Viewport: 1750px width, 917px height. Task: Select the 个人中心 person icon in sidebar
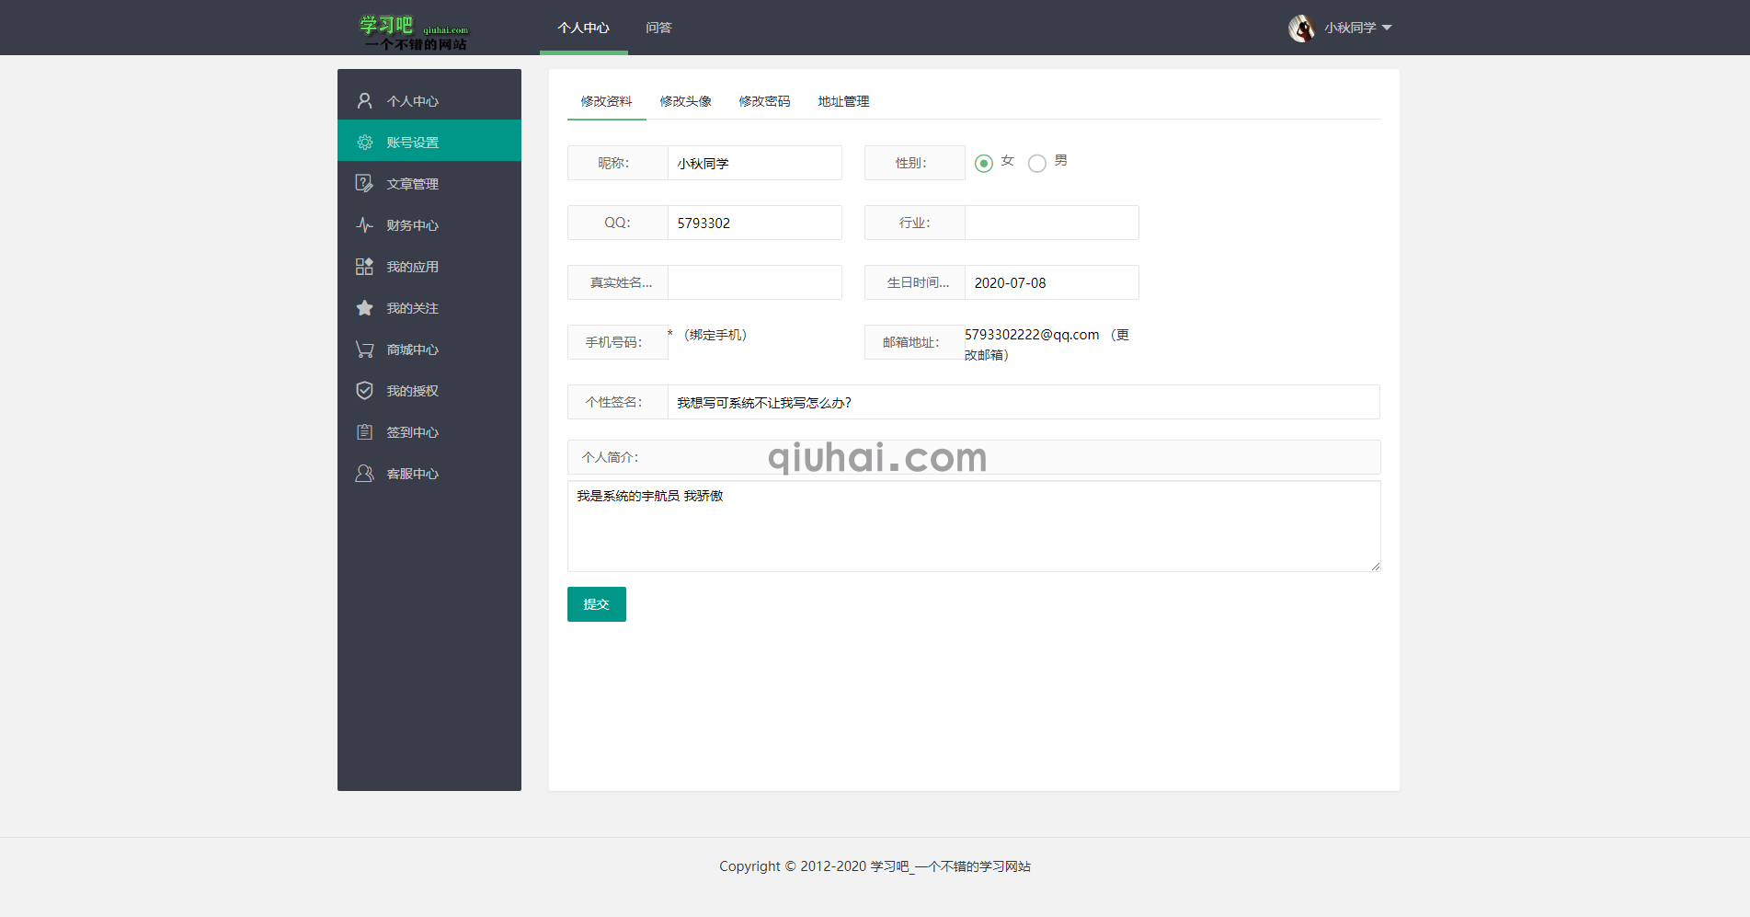tap(364, 99)
